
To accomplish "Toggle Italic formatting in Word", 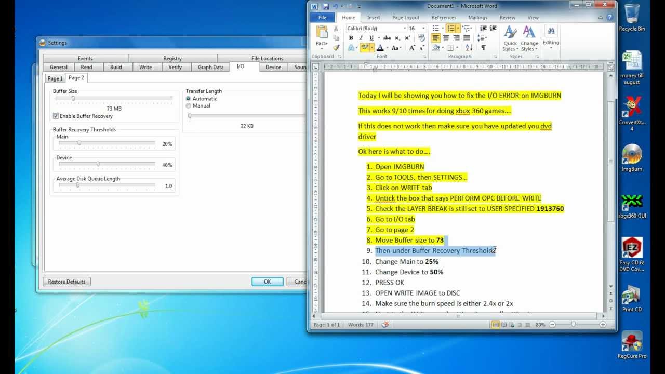I will [361, 38].
